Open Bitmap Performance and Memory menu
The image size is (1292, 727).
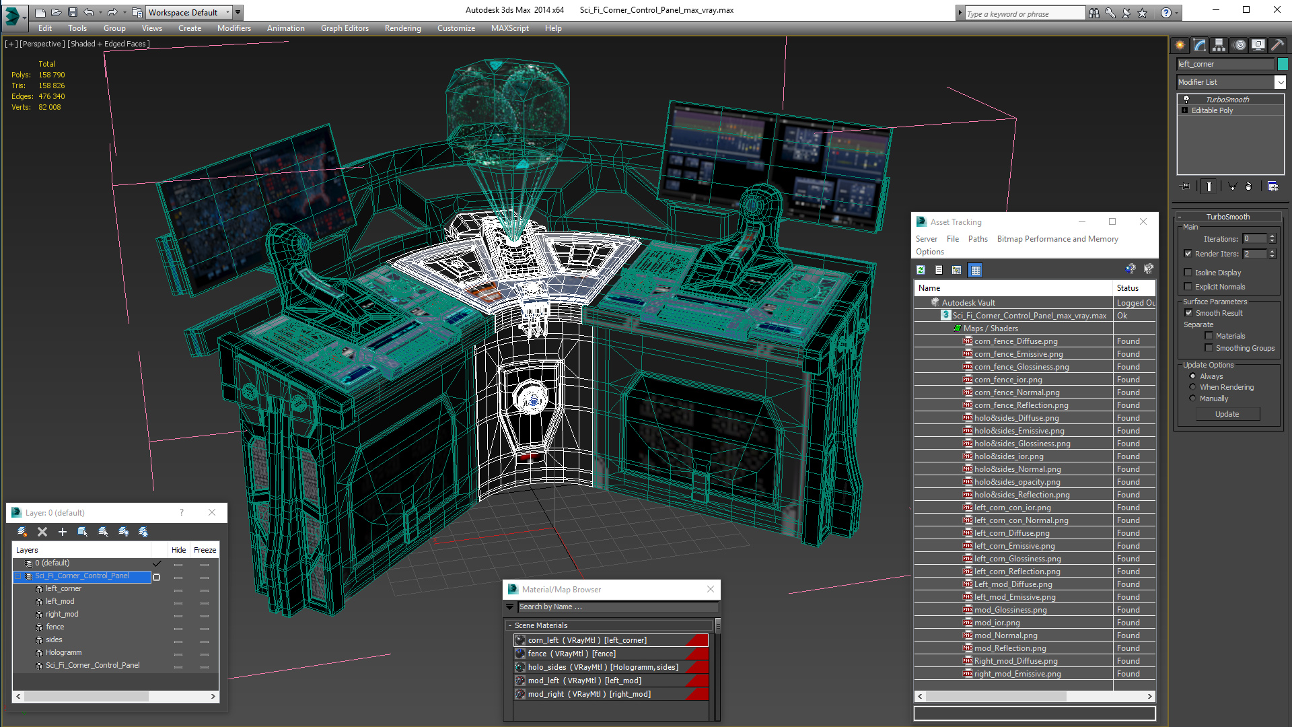coord(1057,239)
